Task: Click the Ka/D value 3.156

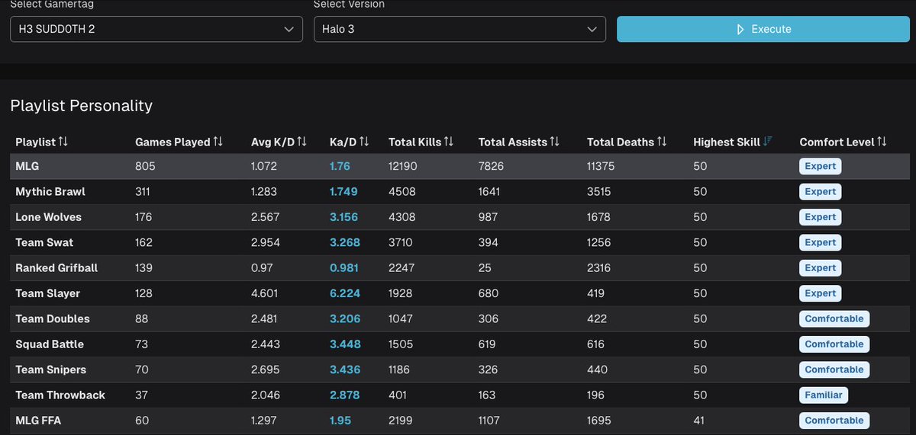Action: point(344,217)
